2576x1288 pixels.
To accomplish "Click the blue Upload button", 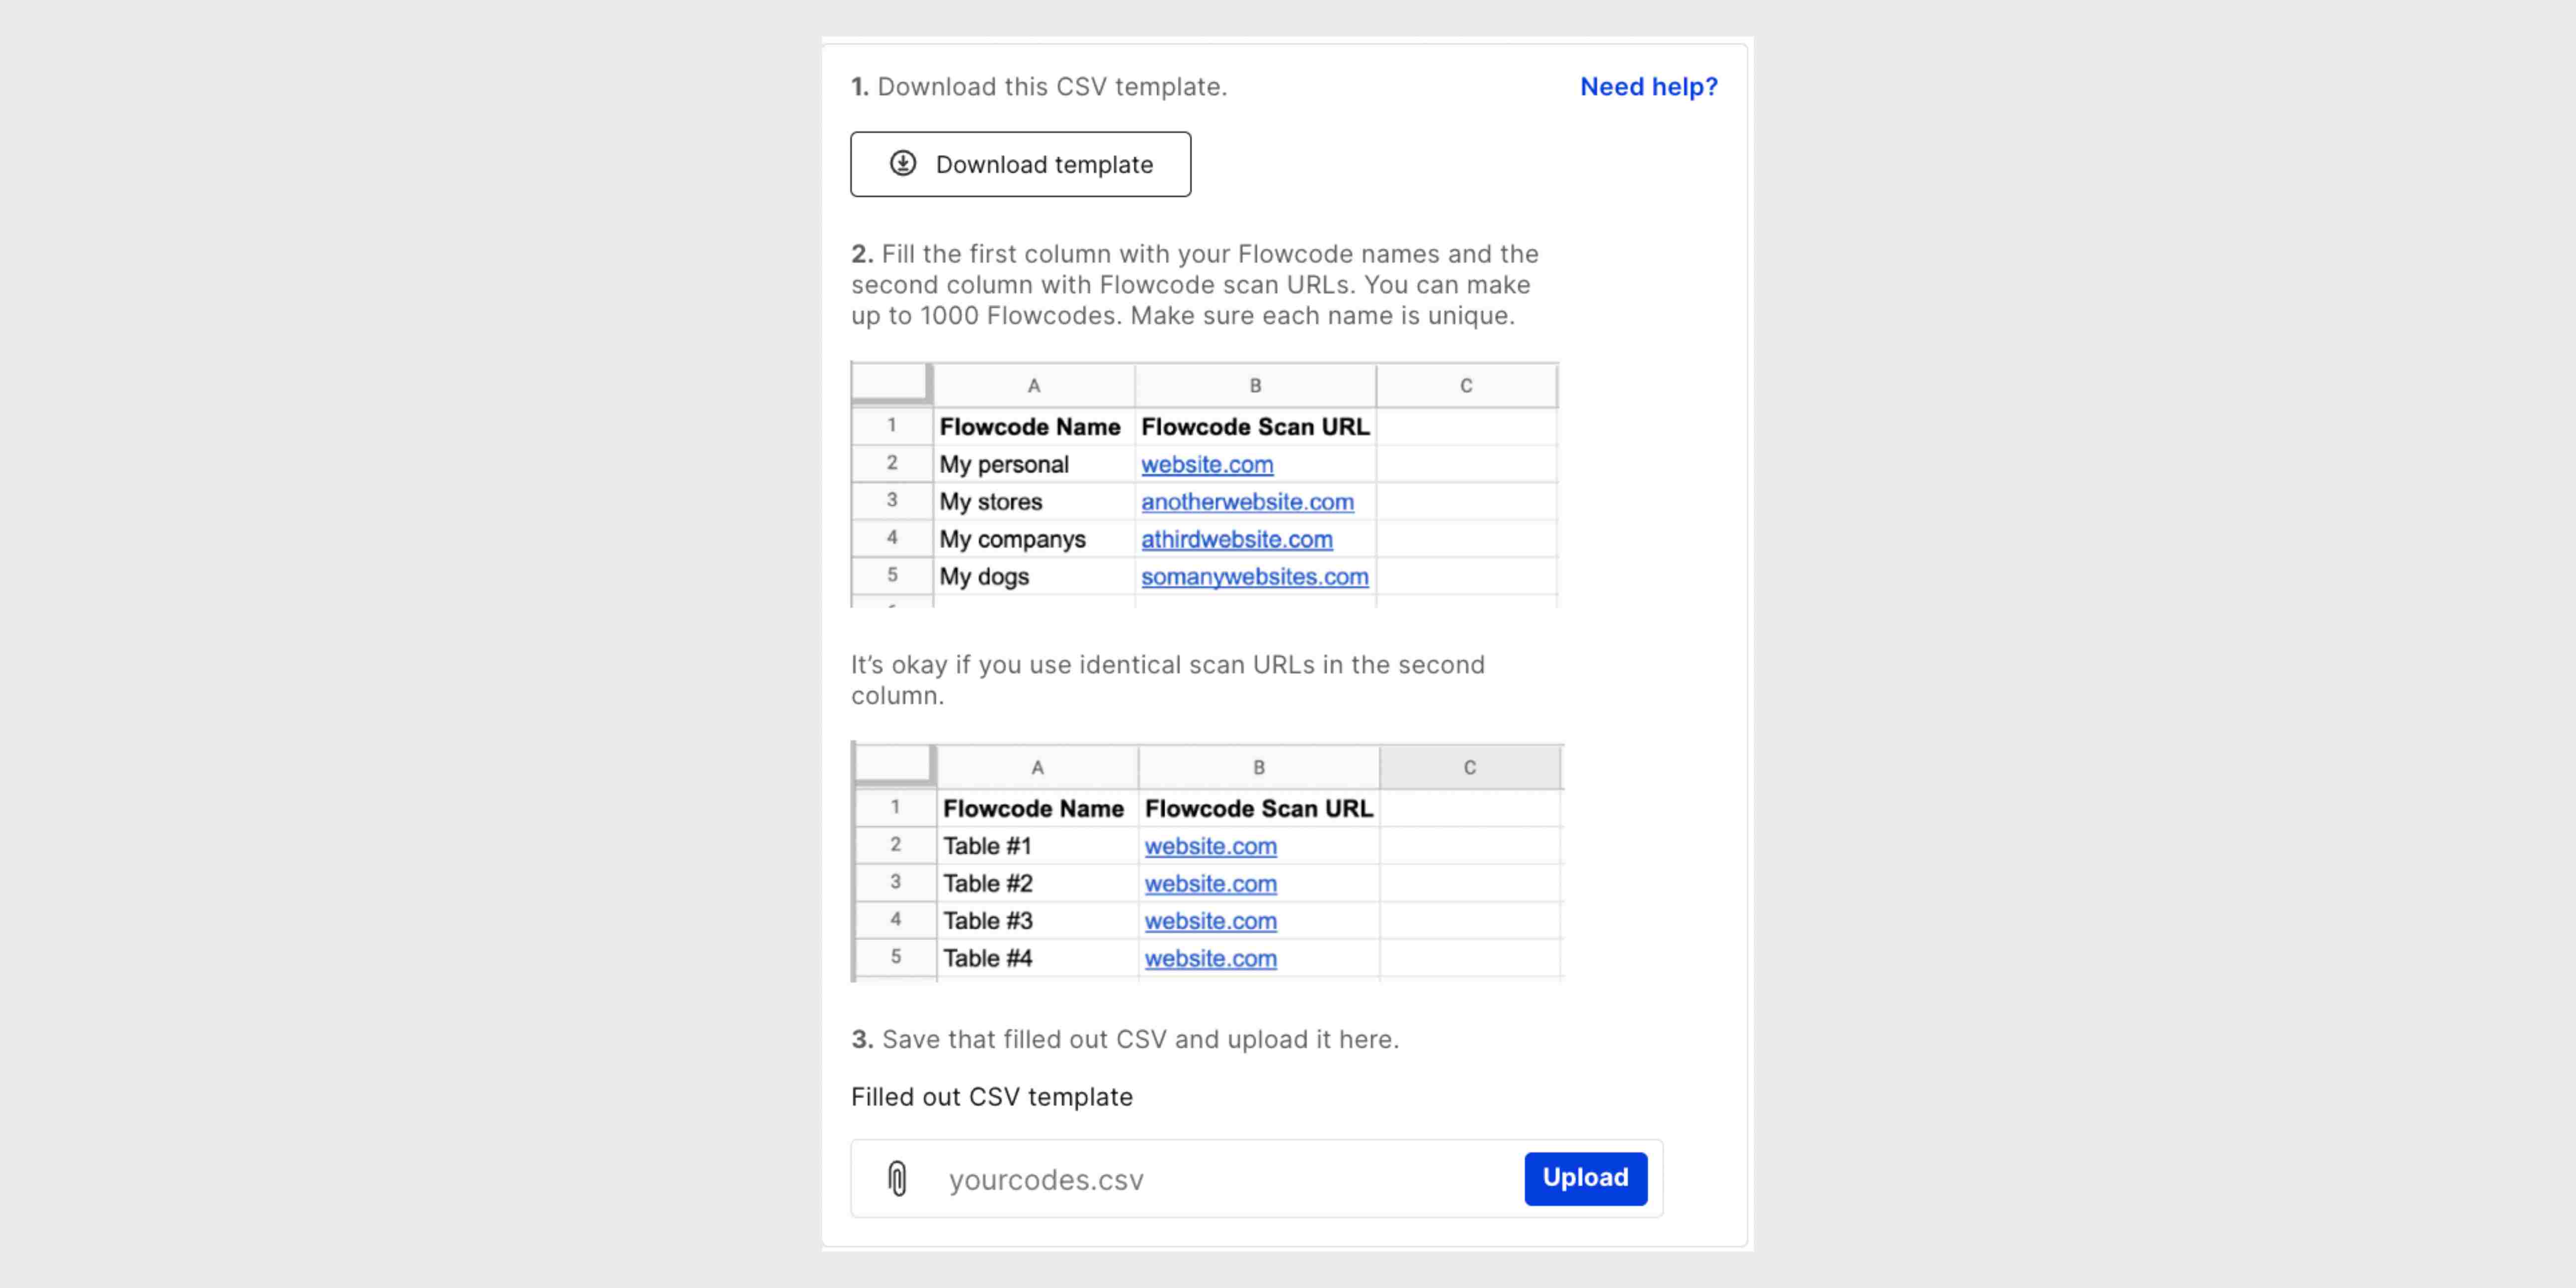I will 1585,1178.
